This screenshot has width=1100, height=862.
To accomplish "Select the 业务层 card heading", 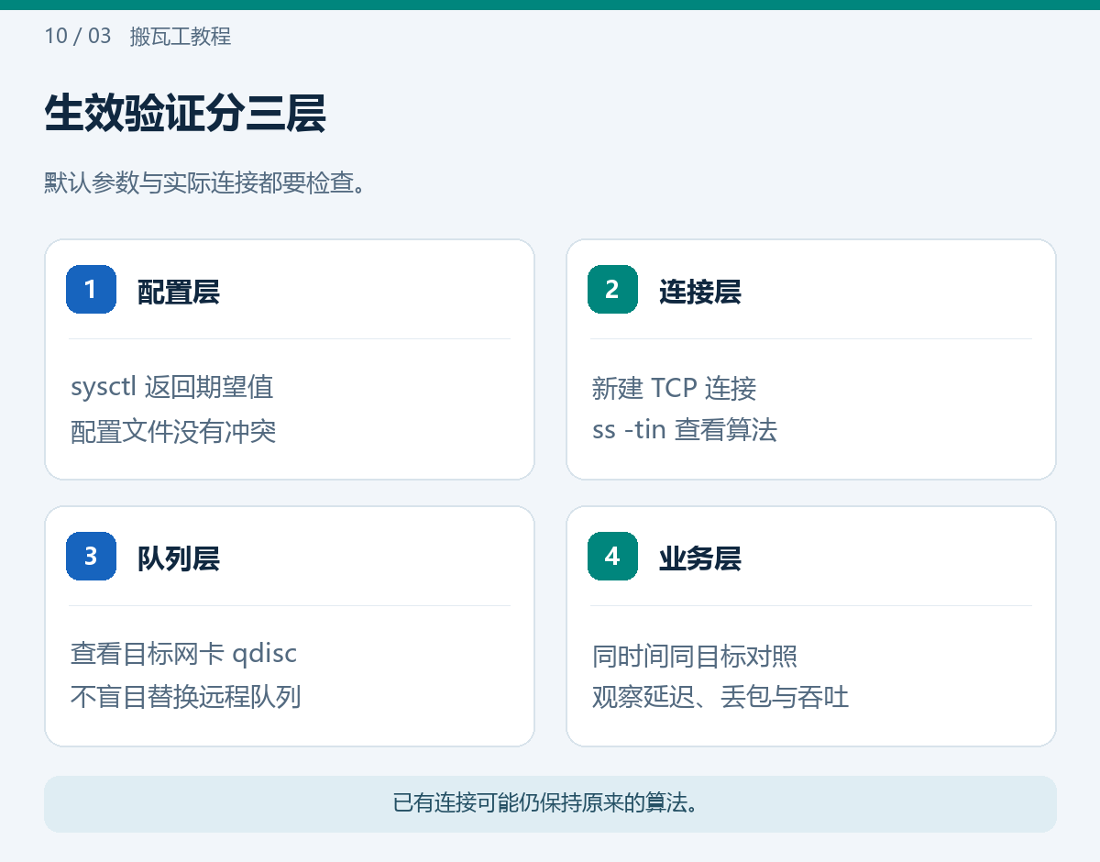I will [x=700, y=558].
